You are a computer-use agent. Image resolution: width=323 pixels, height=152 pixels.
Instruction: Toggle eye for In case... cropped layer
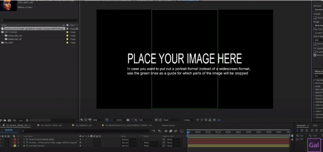(1, 142)
